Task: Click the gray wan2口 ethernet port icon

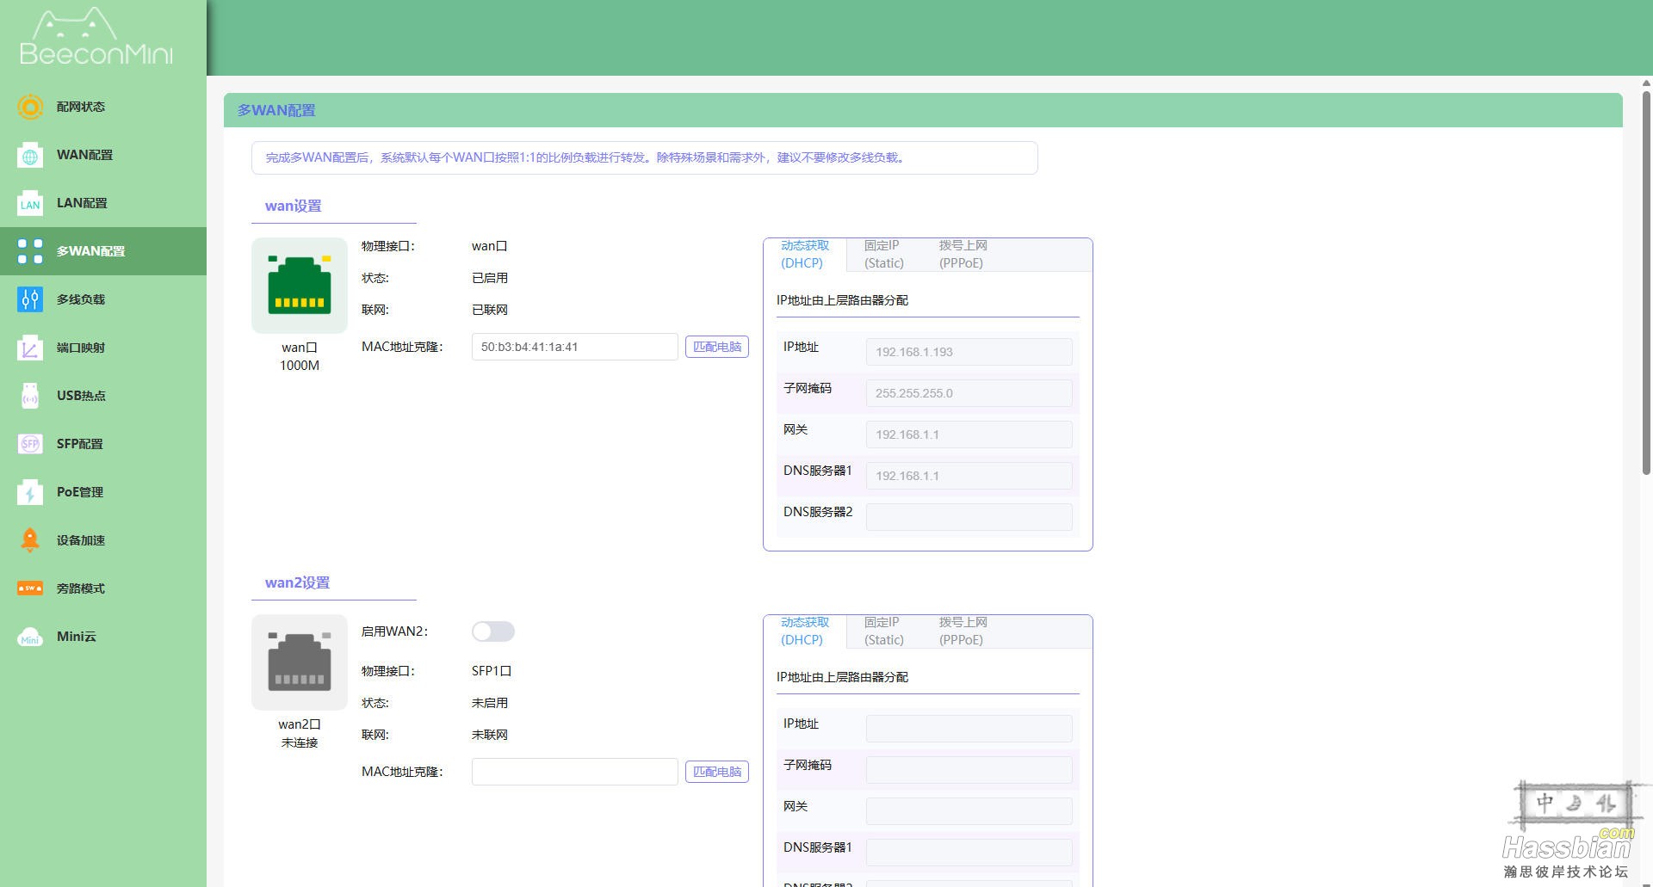Action: point(300,662)
